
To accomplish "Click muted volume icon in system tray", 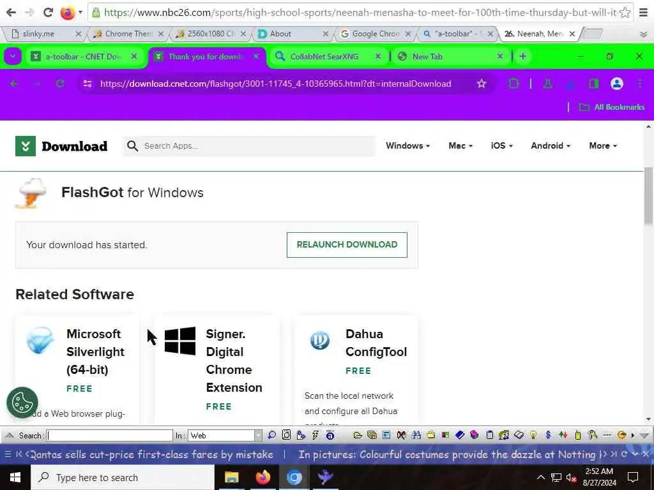I will [570, 477].
